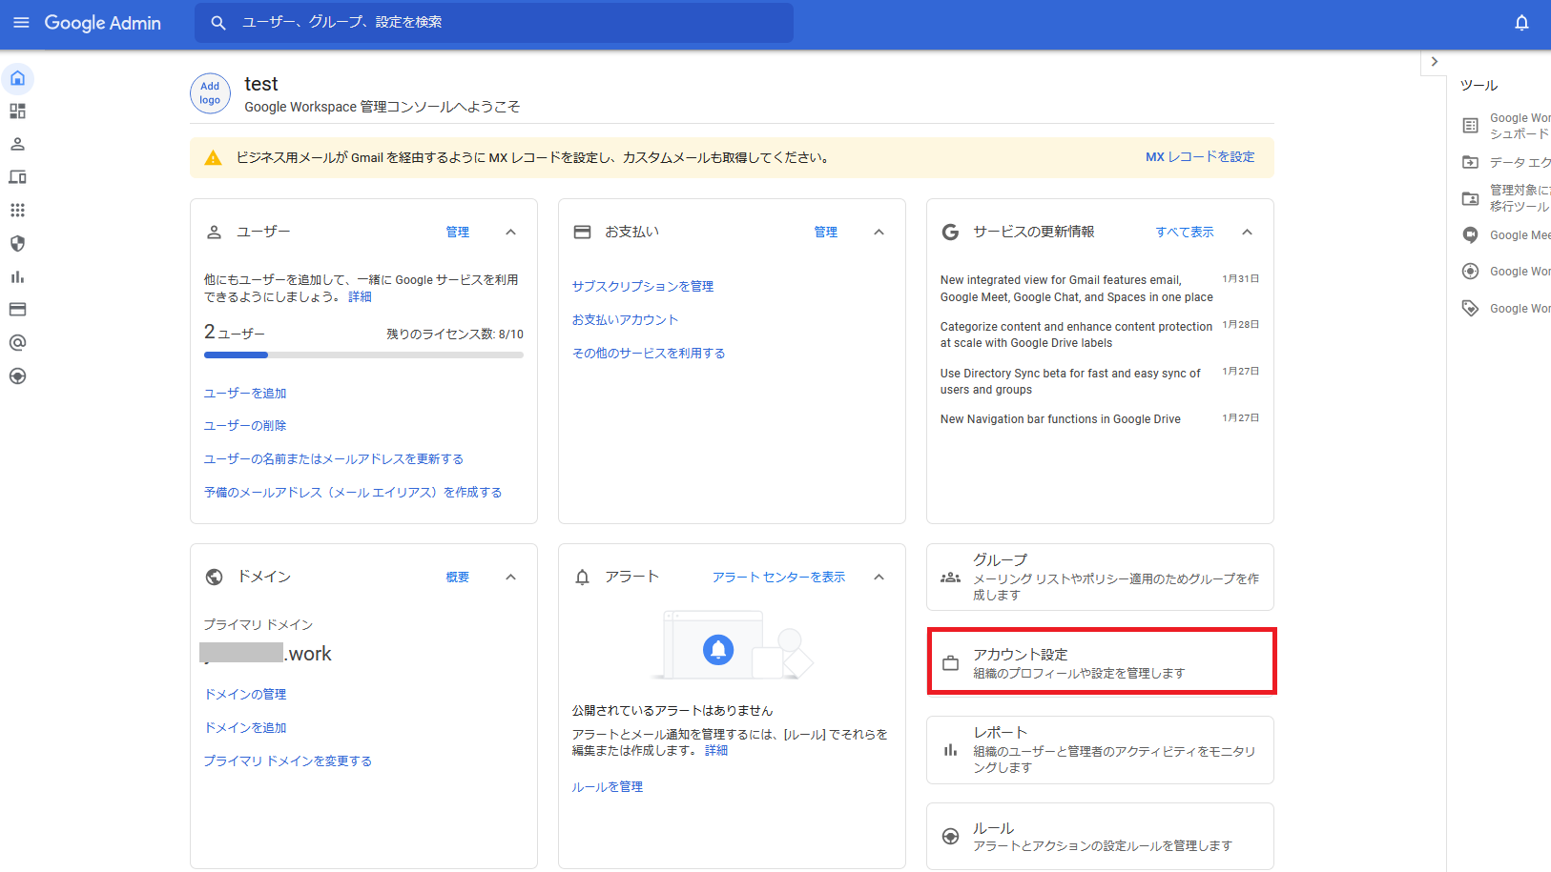The height and width of the screenshot is (872, 1551).
Task: Collapse the アラート card
Action: point(879,578)
